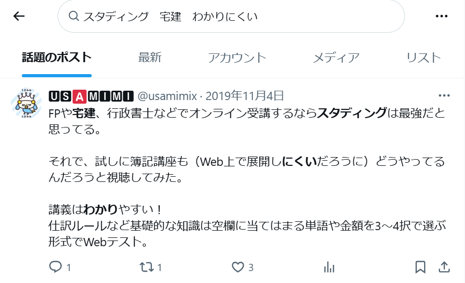The width and height of the screenshot is (465, 283).
Task: Focus the search field with スタディング query
Action: 231,16
